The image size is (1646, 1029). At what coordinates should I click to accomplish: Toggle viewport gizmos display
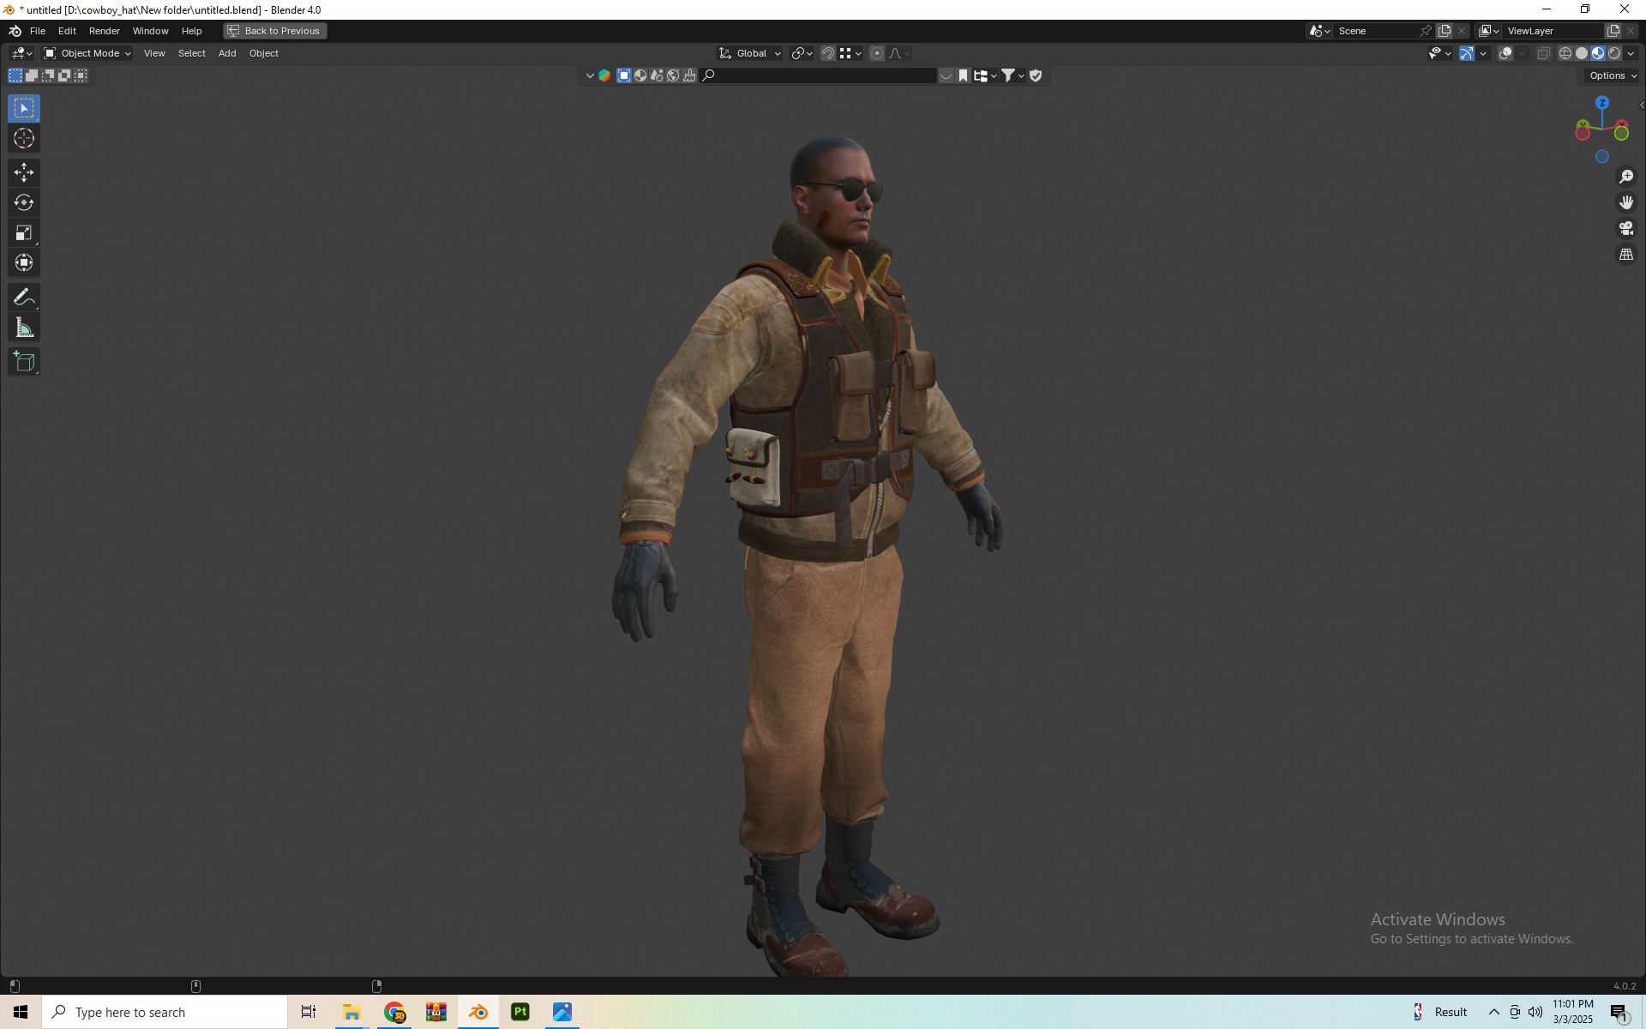(x=1467, y=53)
